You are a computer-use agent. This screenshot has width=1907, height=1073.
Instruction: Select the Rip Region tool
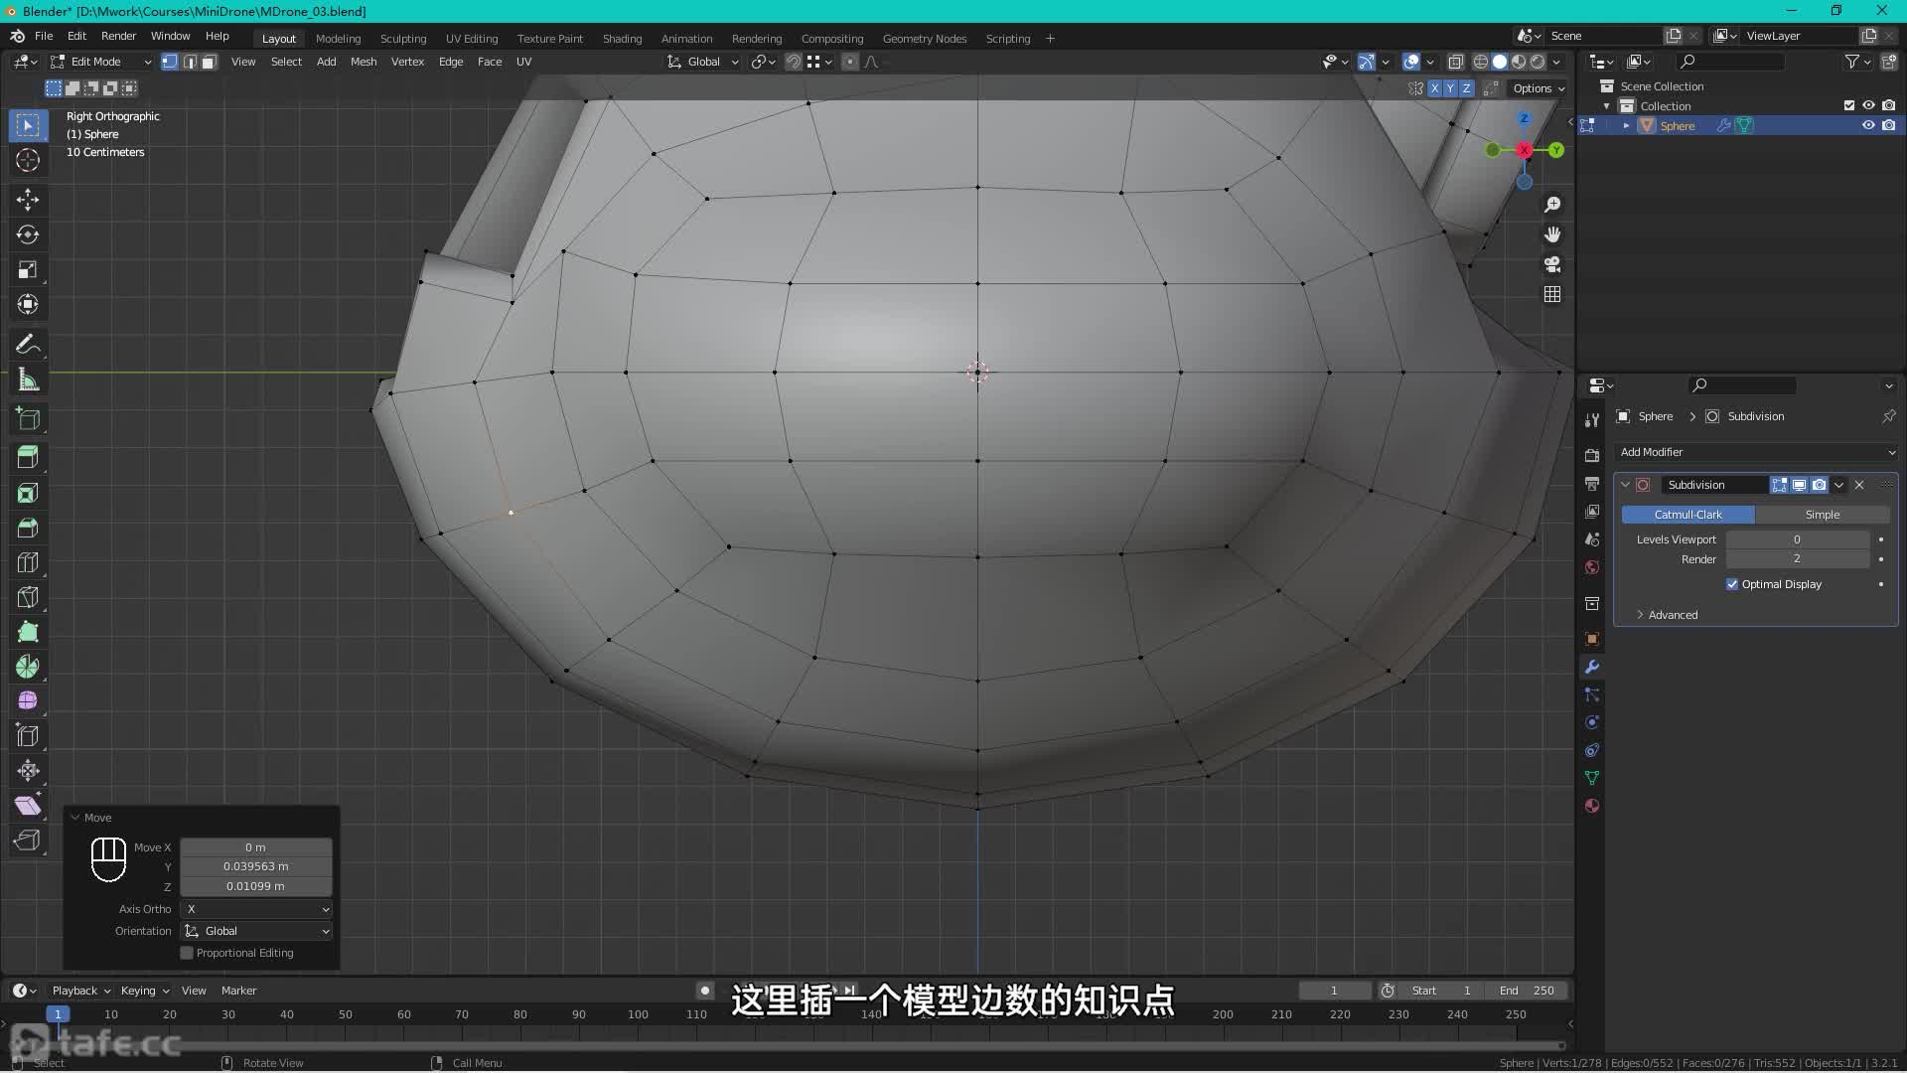point(28,841)
